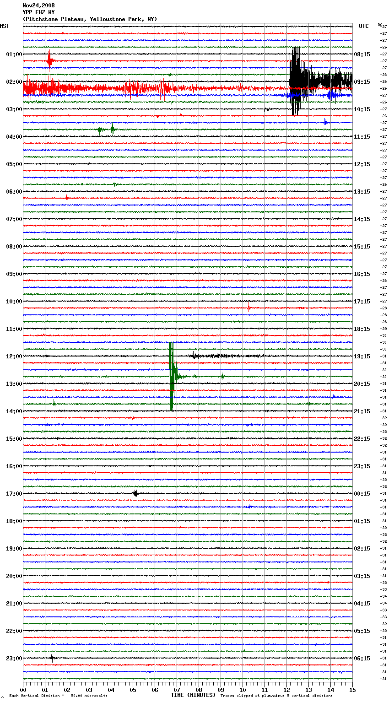389x702 pixels.
Task: Select the station code YPP EHZ WY
Action: pos(38,12)
